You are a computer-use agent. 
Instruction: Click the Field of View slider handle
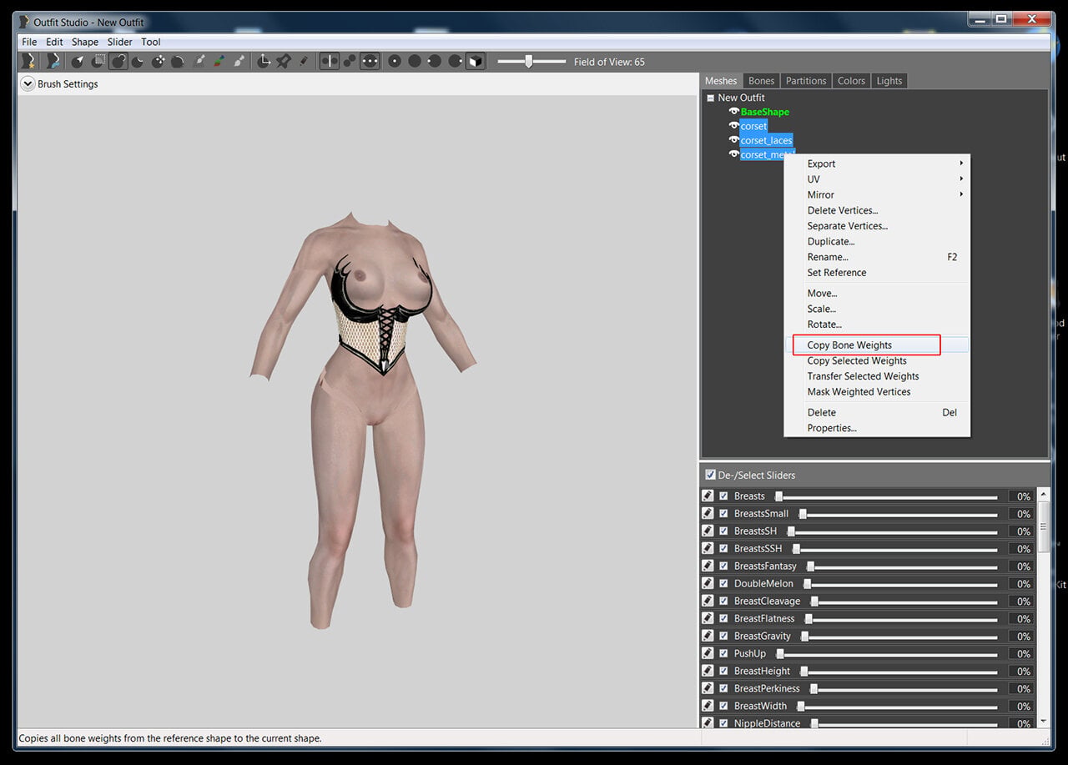pos(528,61)
